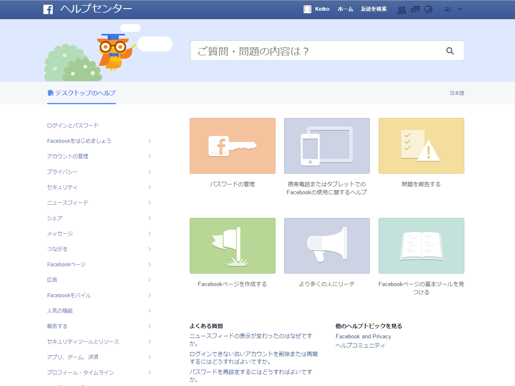515x386 pixels.
Task: Select the デスクトップのヘルプ tab
Action: click(82, 93)
